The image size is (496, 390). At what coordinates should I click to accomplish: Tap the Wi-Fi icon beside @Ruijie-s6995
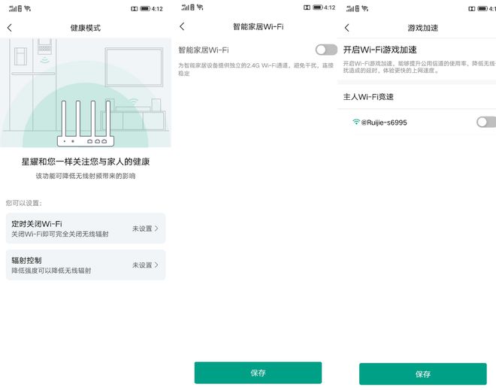(356, 122)
